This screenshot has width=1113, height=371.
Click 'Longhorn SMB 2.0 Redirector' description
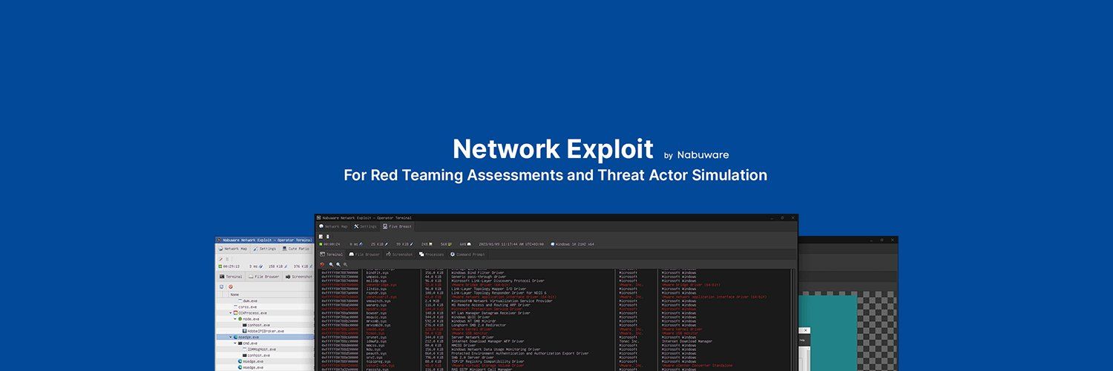click(479, 325)
